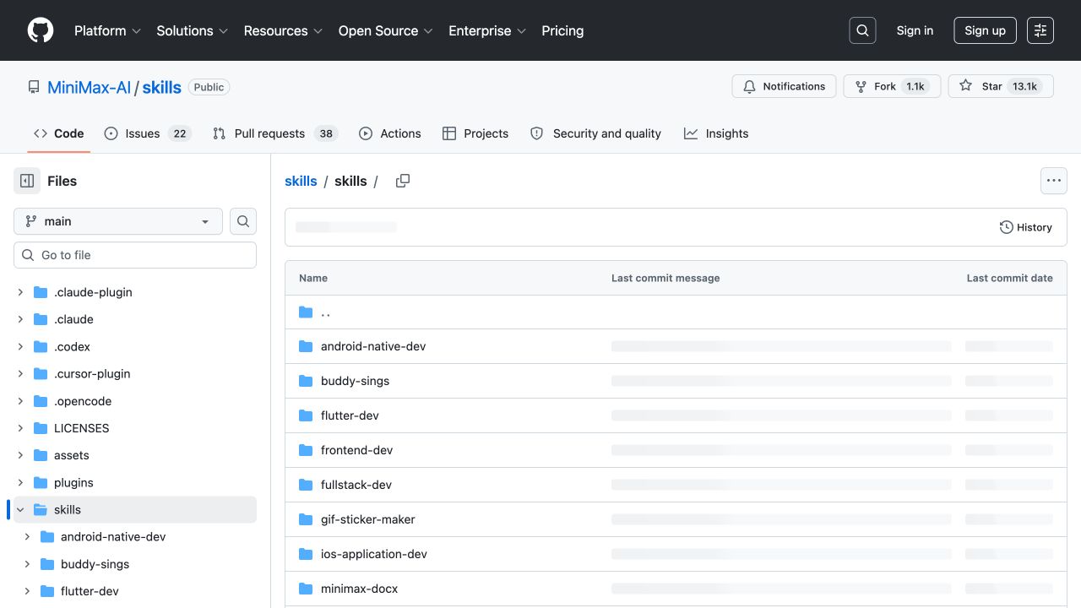Click the GitHub logo icon
The width and height of the screenshot is (1081, 608).
click(x=41, y=30)
